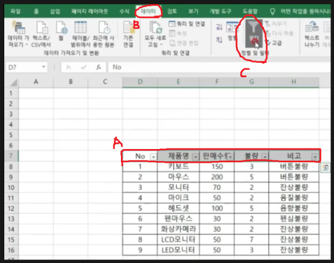Switch to the 검토 tab
Image resolution: width=334 pixels, height=263 pixels.
pos(172,11)
